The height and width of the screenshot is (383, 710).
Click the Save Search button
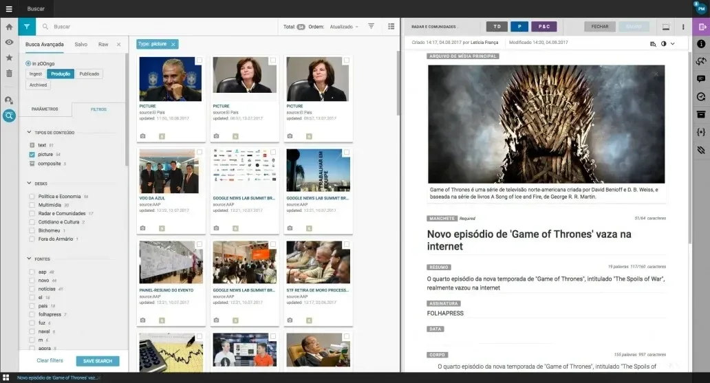(x=97, y=361)
